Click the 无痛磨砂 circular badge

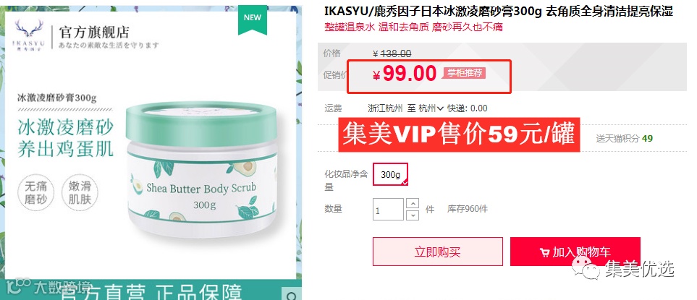[x=36, y=193]
